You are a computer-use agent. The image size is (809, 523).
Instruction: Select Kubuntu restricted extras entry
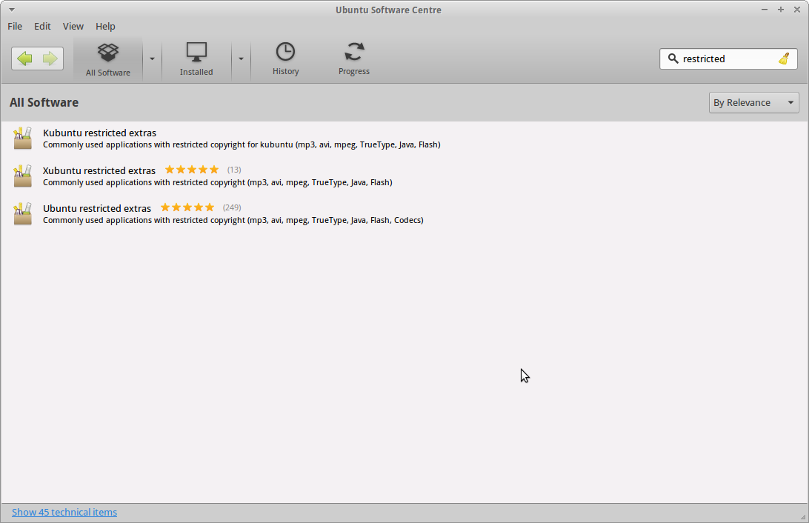[404, 139]
